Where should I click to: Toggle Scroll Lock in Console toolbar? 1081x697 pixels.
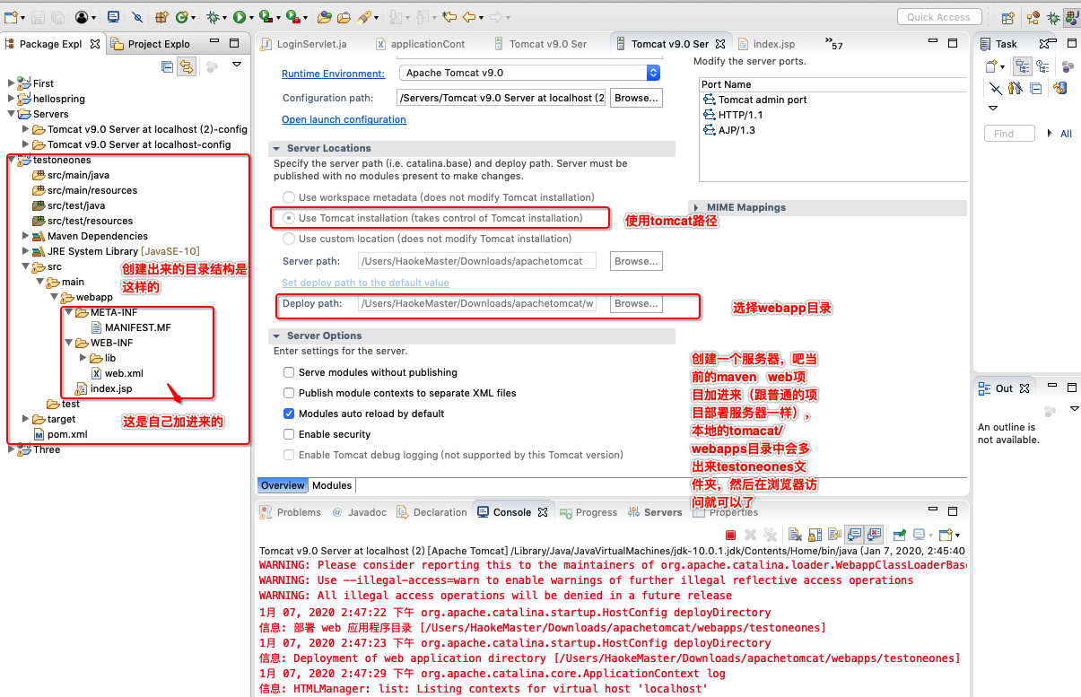point(815,535)
